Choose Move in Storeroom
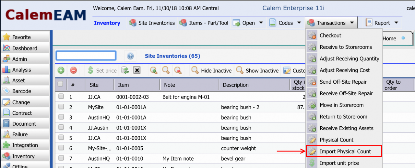Screen dimensions: 415x168 click(344, 105)
